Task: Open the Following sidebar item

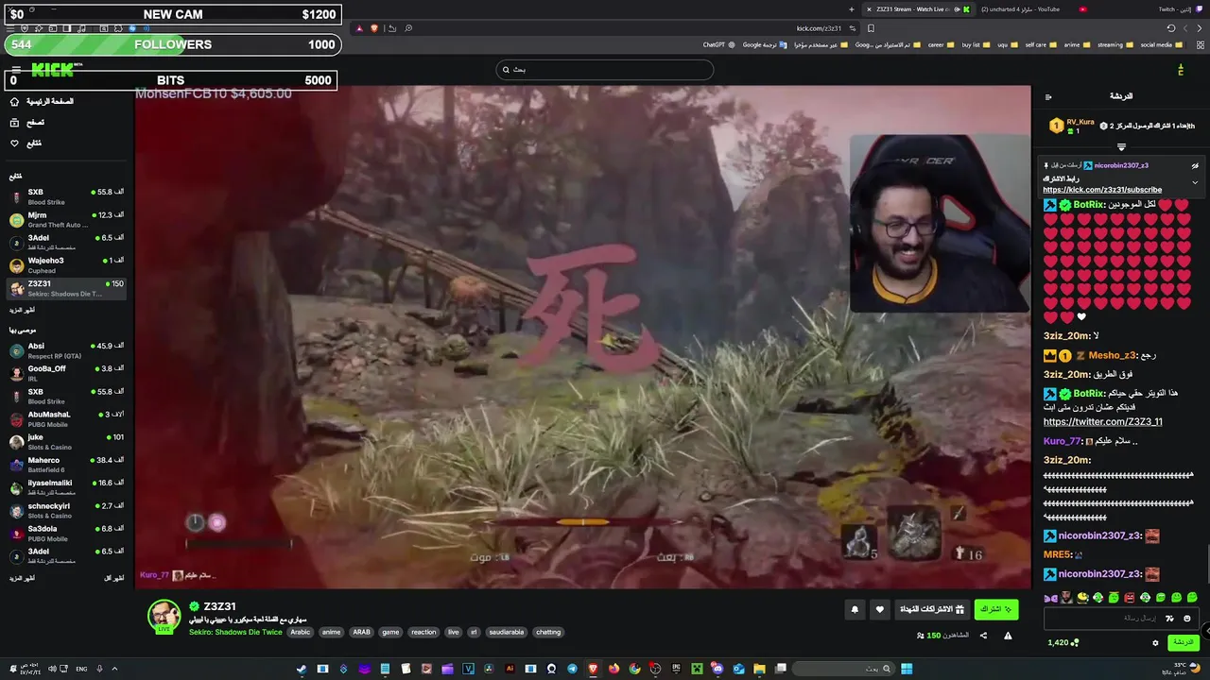Action: tap(26, 143)
